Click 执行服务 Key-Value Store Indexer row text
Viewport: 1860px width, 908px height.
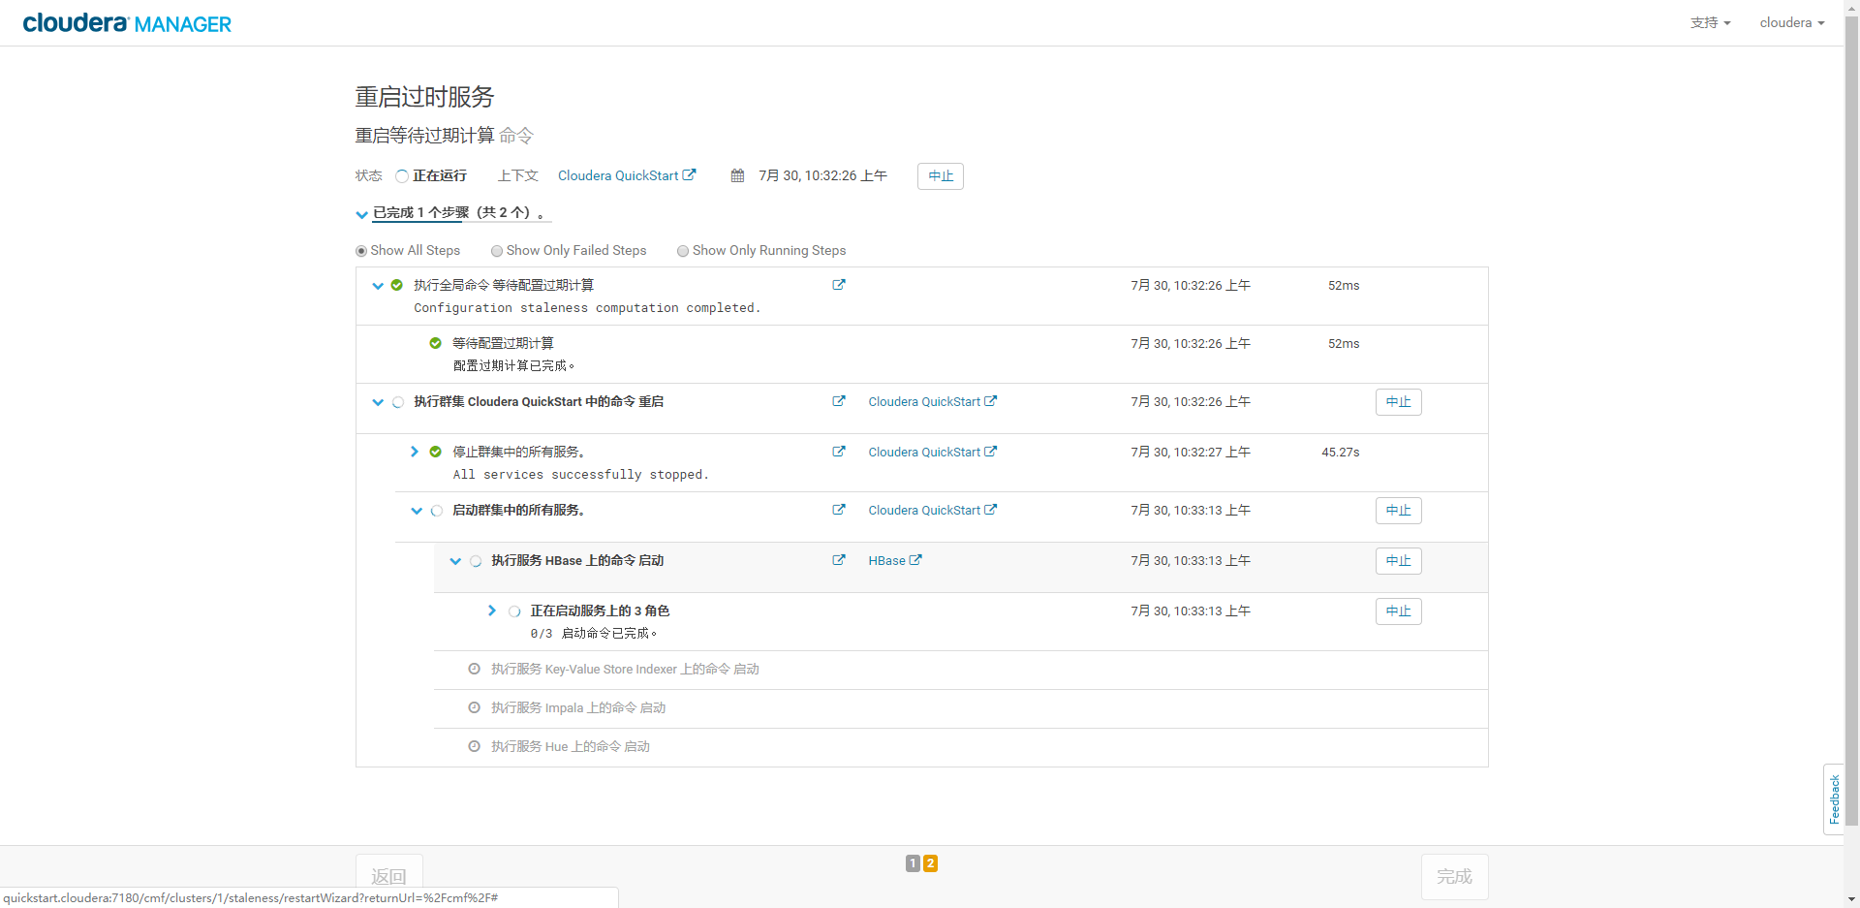pyautogui.click(x=625, y=669)
